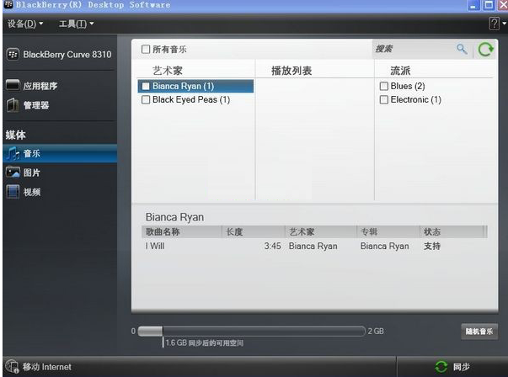Click the 3:45 song length value
Viewport: 508px width, 377px height.
click(272, 246)
